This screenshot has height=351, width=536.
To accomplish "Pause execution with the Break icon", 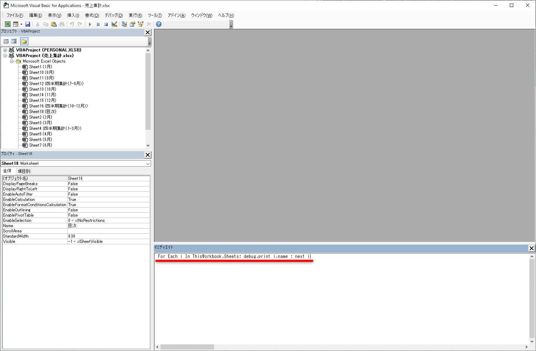I will pyautogui.click(x=98, y=24).
